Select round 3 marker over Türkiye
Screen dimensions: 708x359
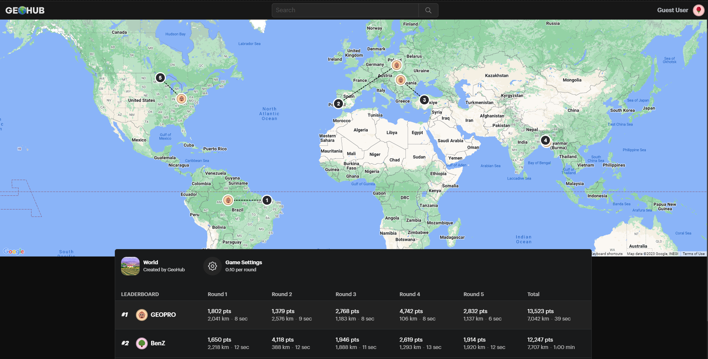[x=424, y=100]
